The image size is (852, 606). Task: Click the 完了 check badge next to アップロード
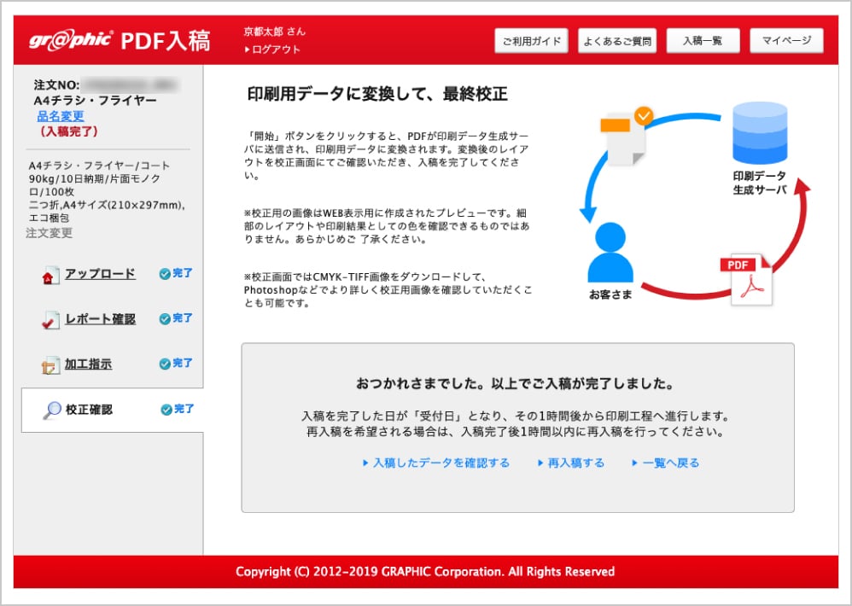coord(176,274)
